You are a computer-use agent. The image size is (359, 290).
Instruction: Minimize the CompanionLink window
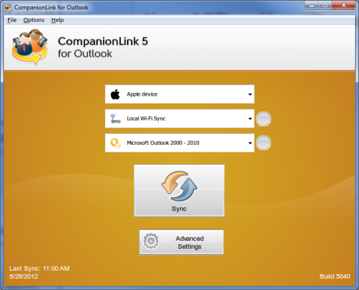(x=311, y=5)
